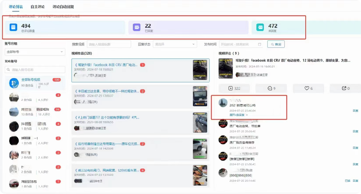The height and width of the screenshot is (194, 361).
Task: Click the replied (22) purple chat icon
Action: [x=137, y=28]
